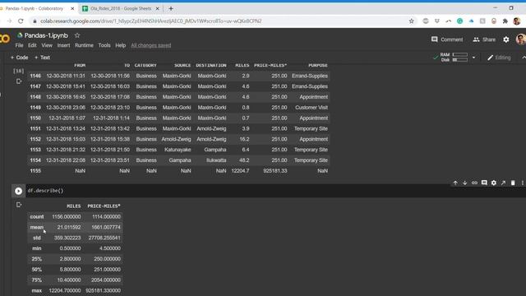Open the Colab logo home

(5, 39)
